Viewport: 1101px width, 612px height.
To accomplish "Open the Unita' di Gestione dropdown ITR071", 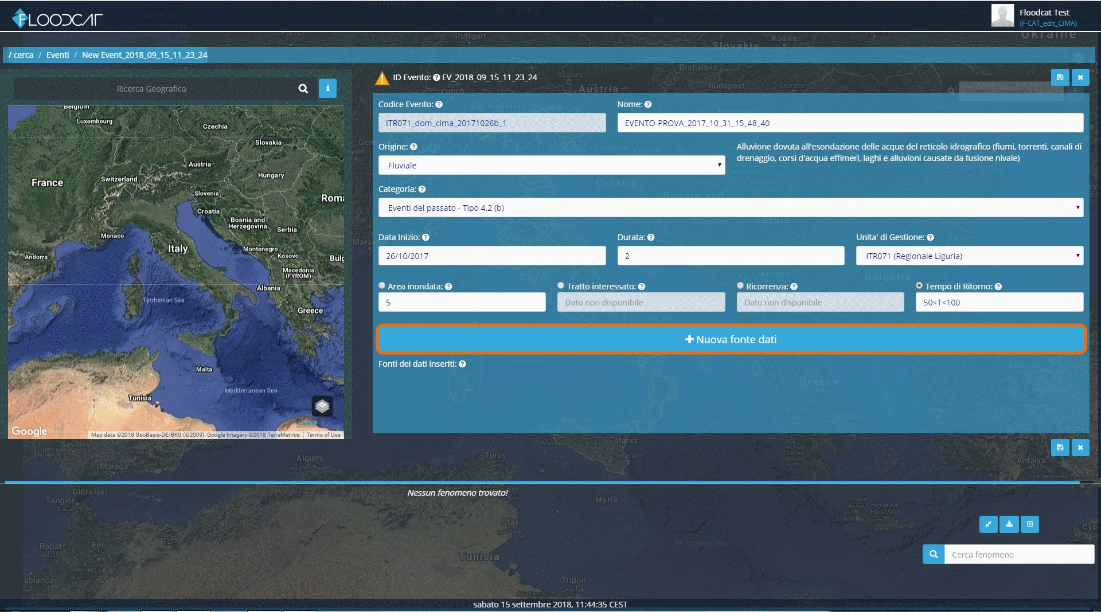I will click(x=970, y=256).
